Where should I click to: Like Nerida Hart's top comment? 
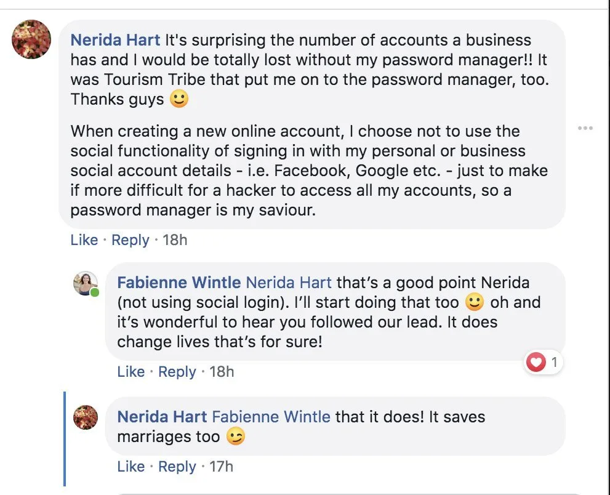tap(84, 239)
